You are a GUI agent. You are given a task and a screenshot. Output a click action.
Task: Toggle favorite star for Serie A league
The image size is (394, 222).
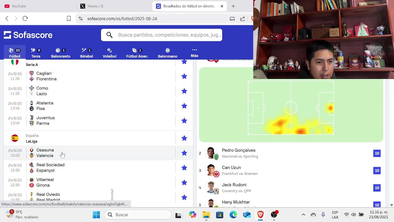coord(184,62)
